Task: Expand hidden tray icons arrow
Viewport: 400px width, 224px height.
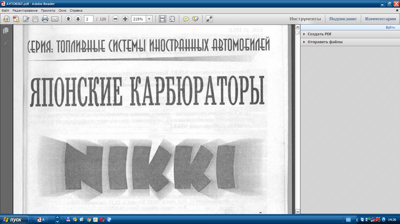Action: (357, 220)
